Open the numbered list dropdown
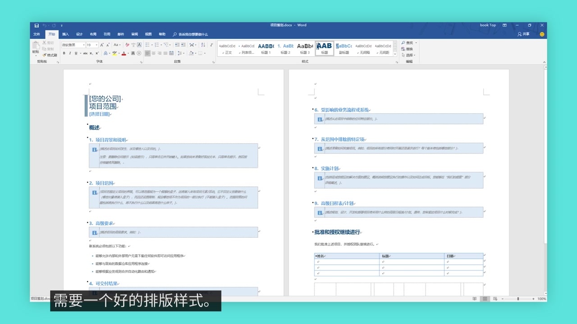Screen dimensions: 577x324 [x=161, y=45]
